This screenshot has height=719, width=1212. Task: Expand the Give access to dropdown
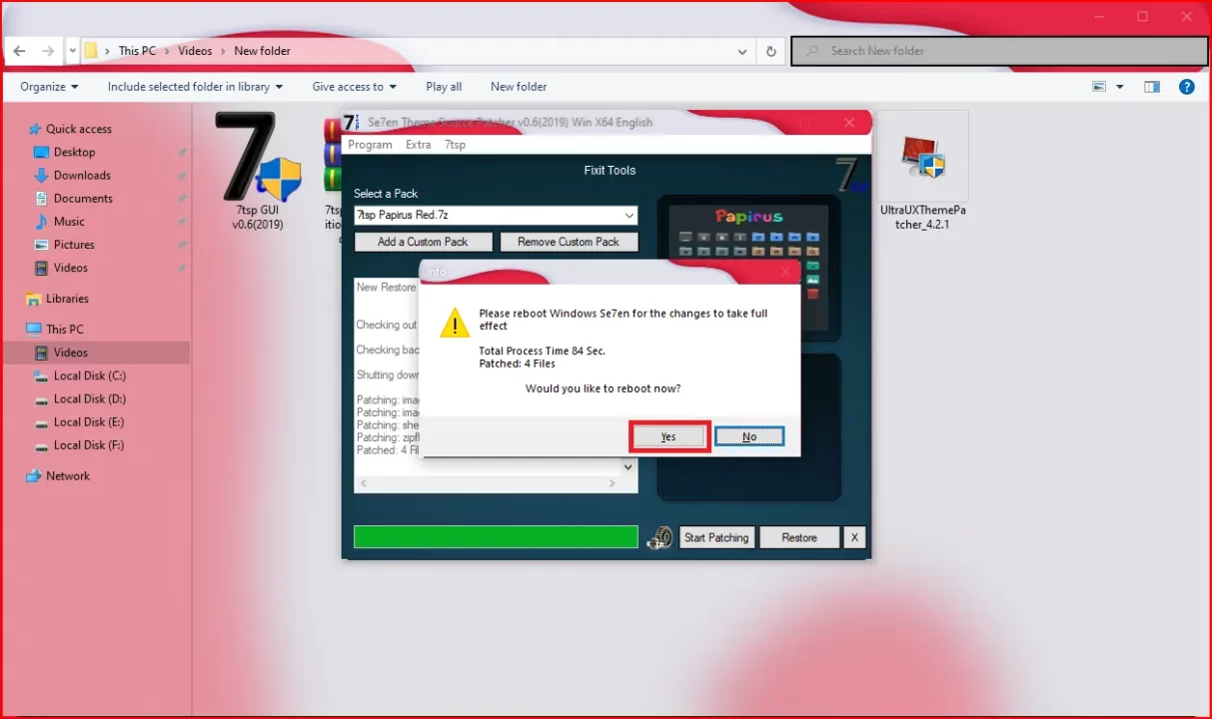[x=354, y=87]
